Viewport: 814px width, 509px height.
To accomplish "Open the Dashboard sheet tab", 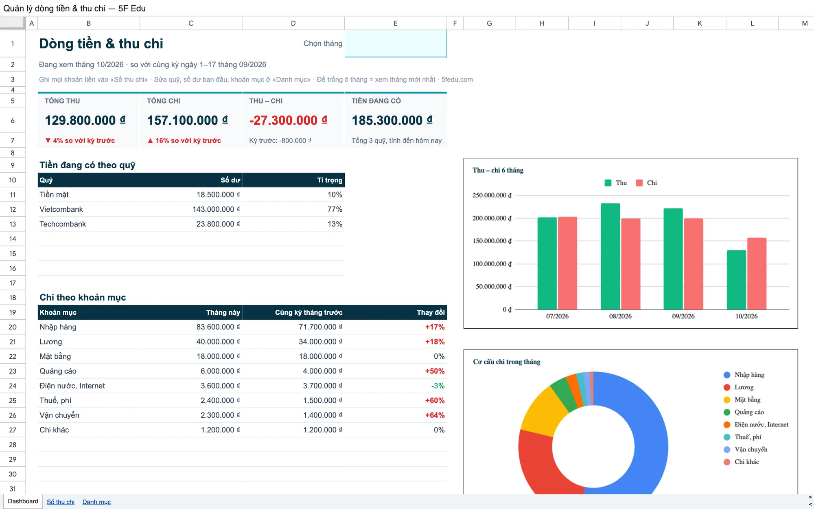I will click(x=23, y=501).
